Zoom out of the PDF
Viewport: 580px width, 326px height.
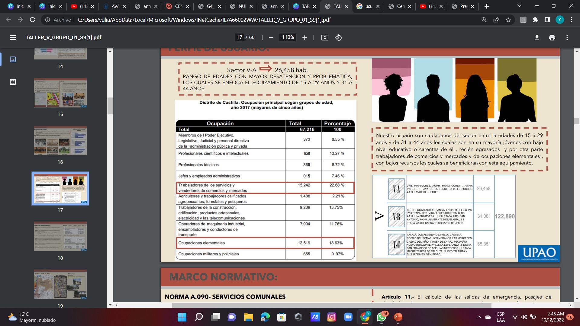pyautogui.click(x=271, y=37)
